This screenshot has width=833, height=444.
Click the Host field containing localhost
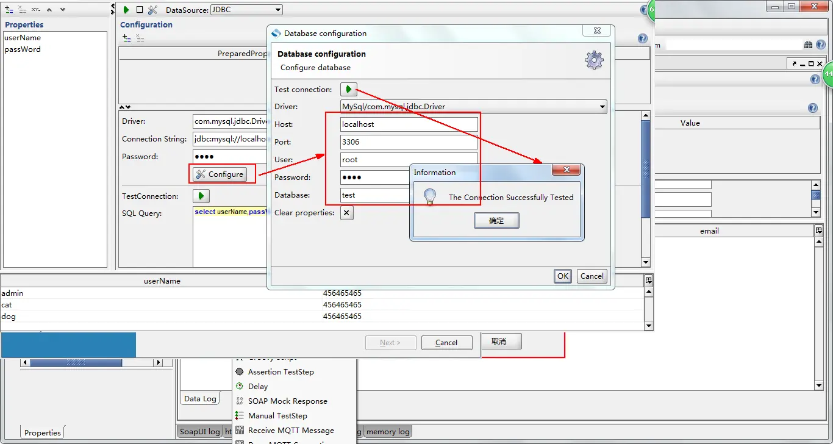pos(409,124)
